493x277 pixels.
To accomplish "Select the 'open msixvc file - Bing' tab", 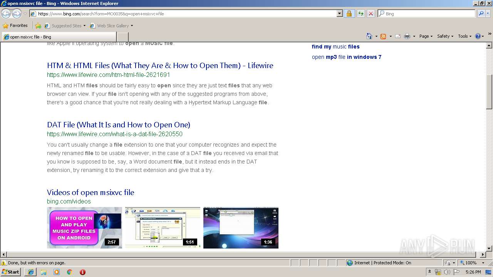I will point(59,37).
